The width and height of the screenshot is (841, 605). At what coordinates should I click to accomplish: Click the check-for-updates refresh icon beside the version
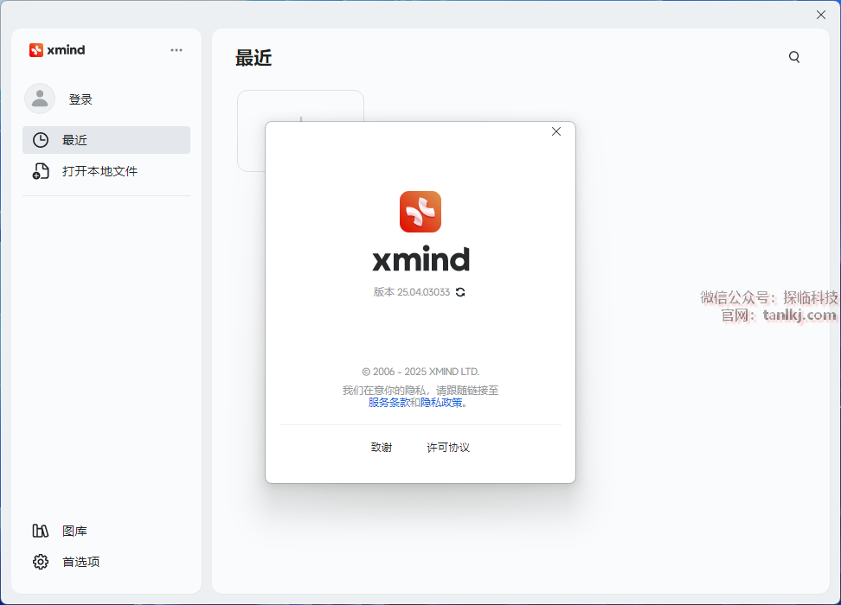pyautogui.click(x=460, y=292)
